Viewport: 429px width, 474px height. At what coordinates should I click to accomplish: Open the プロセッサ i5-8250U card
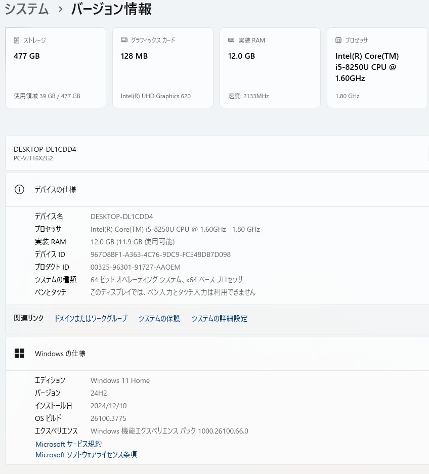tap(377, 68)
